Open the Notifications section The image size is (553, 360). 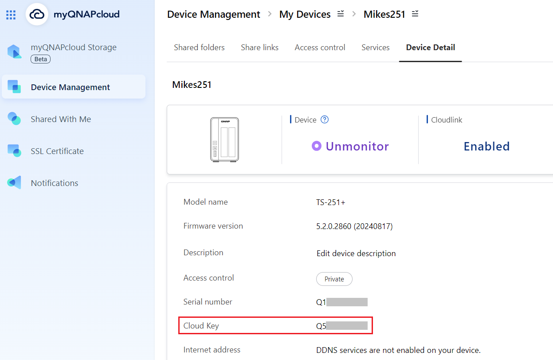[54, 182]
